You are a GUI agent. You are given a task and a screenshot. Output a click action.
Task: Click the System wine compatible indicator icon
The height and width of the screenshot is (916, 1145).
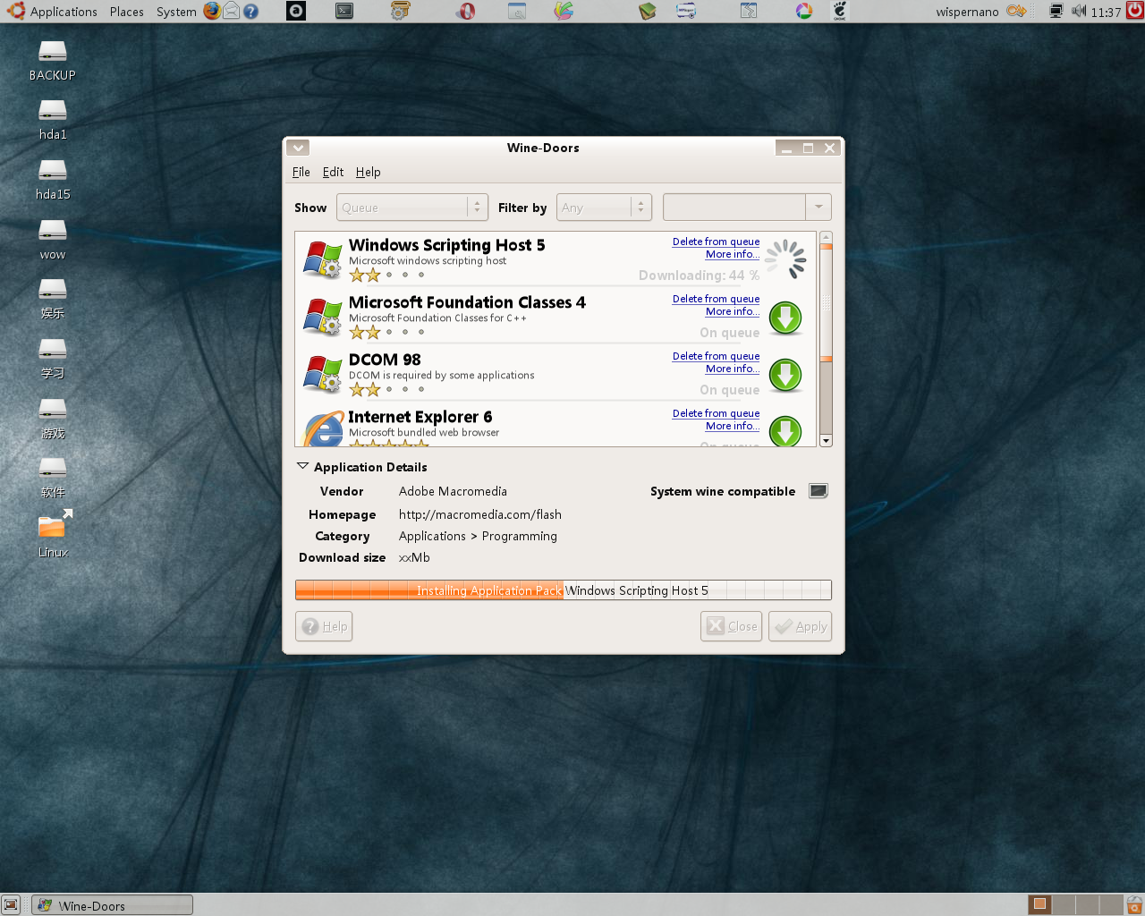click(x=818, y=491)
